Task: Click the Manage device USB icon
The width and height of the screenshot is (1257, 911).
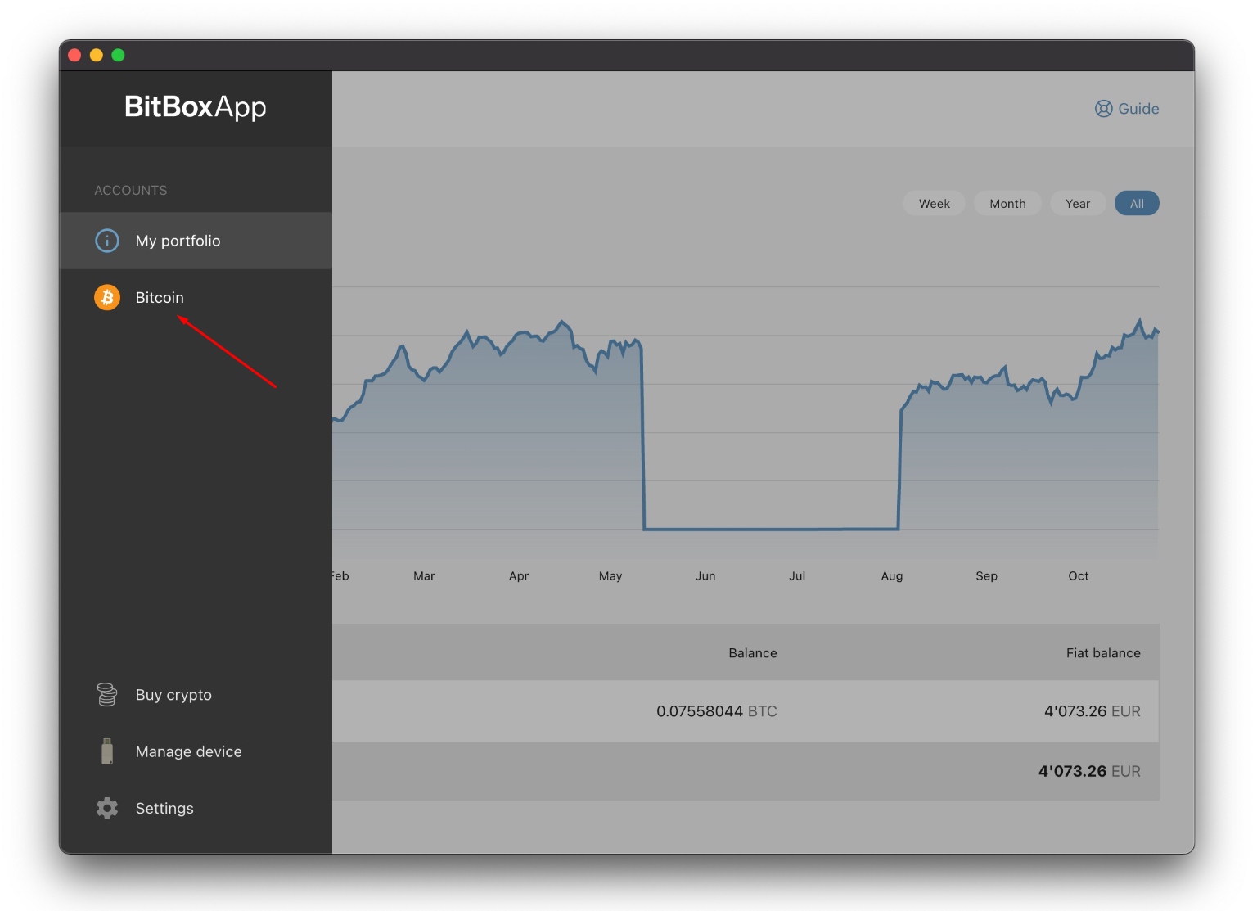Action: pyautogui.click(x=107, y=751)
